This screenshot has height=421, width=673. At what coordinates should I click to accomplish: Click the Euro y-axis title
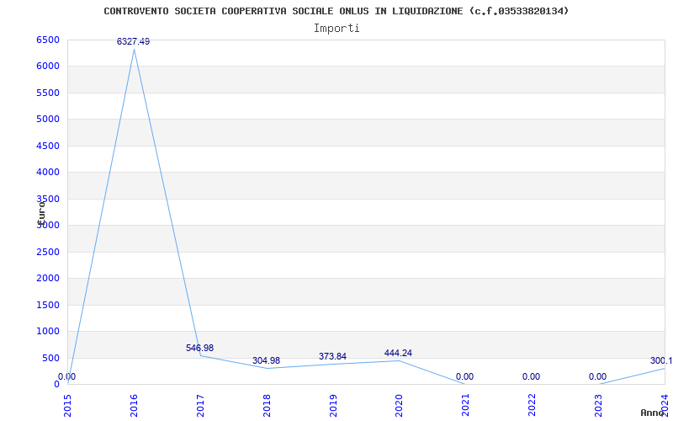pyautogui.click(x=41, y=213)
